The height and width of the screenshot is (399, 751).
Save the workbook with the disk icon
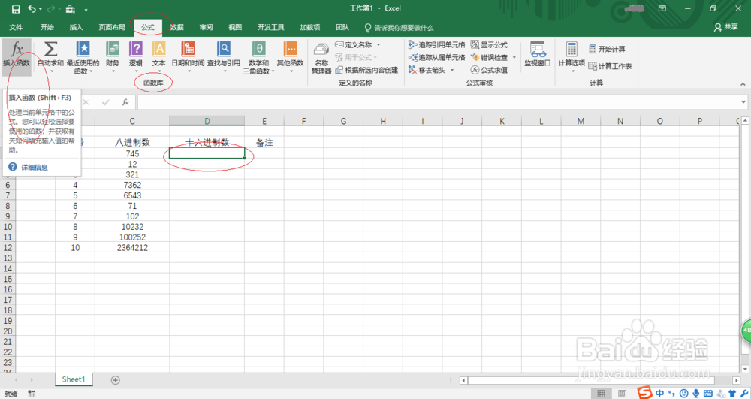tap(16, 8)
